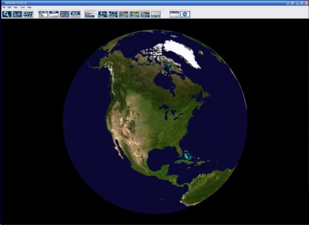309x225 pixels.
Task: Open the Tools menu
Action: (22, 7)
